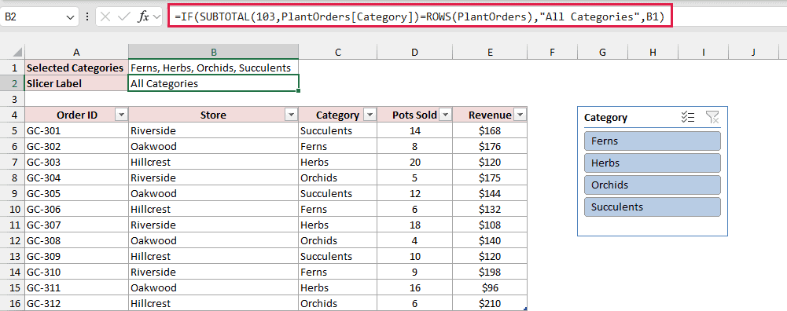The width and height of the screenshot is (787, 311).
Task: Select column F header
Action: pos(552,52)
